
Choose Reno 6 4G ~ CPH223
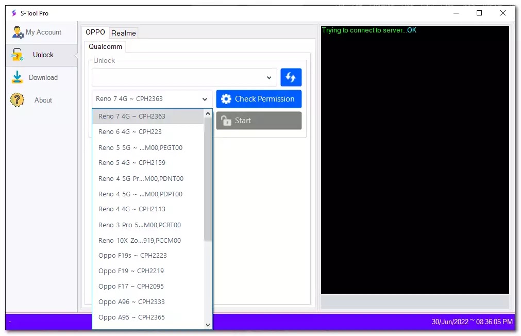coord(148,131)
